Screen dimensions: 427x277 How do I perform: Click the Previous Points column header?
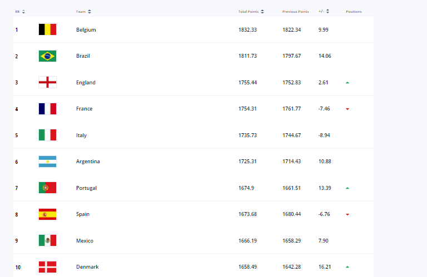295,12
